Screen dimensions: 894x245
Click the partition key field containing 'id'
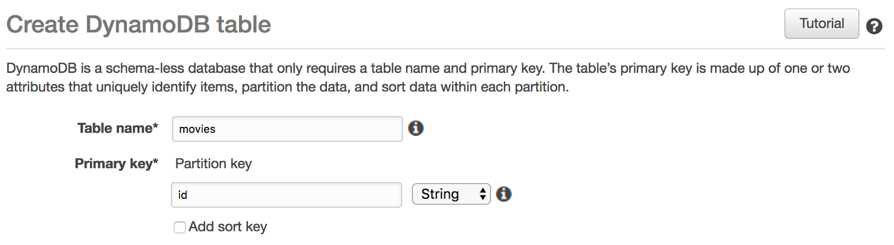click(286, 195)
